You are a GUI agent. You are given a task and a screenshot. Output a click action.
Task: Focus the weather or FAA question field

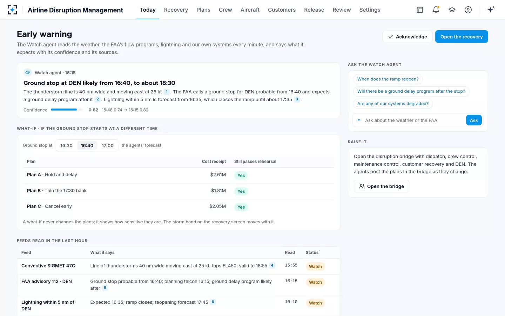pyautogui.click(x=414, y=120)
